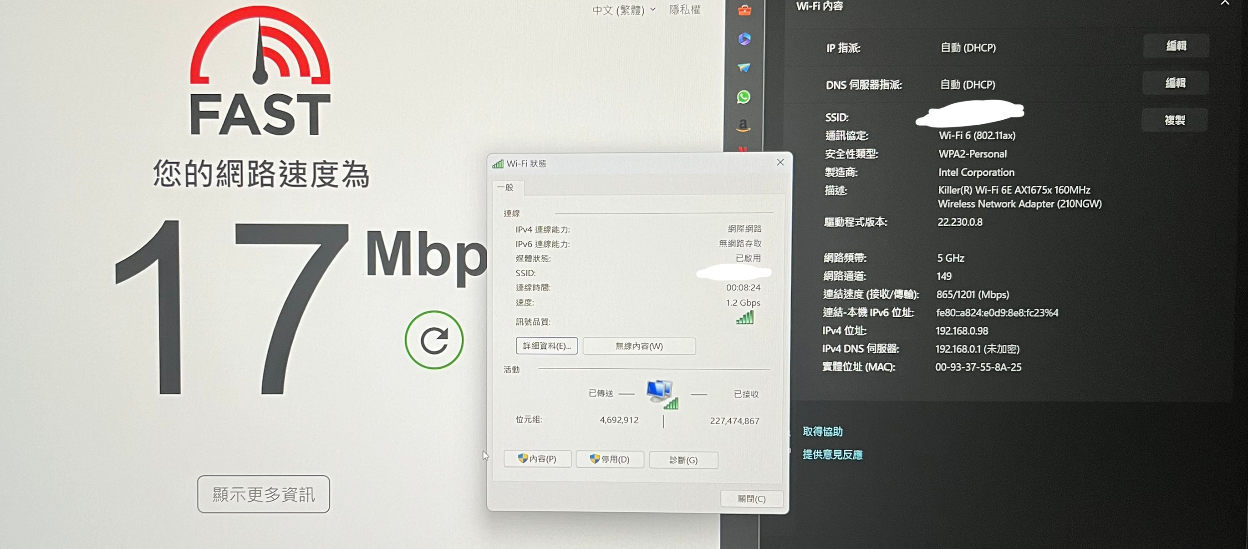Click the fe80 link-local IPv6 address
This screenshot has width=1248, height=549.
pyautogui.click(x=997, y=313)
